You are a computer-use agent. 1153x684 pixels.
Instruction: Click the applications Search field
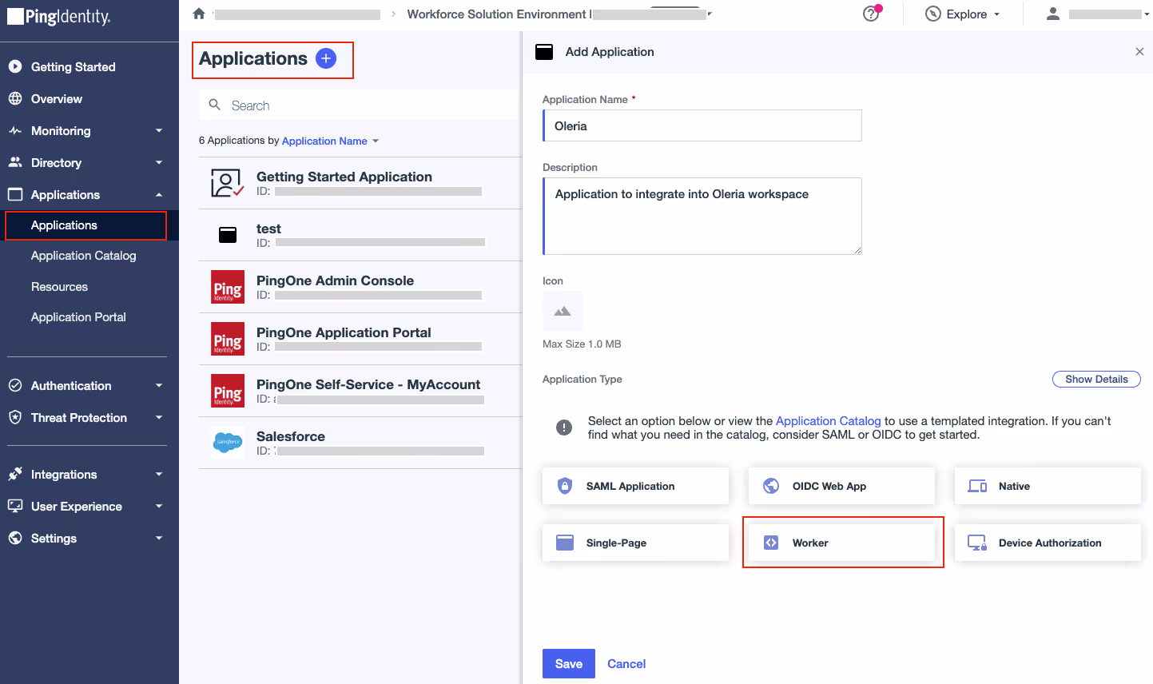point(359,105)
